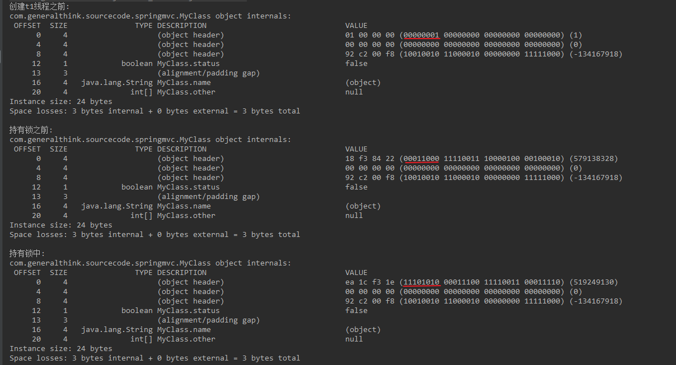Click the last Instance size: 24 bytes line

click(x=60, y=349)
